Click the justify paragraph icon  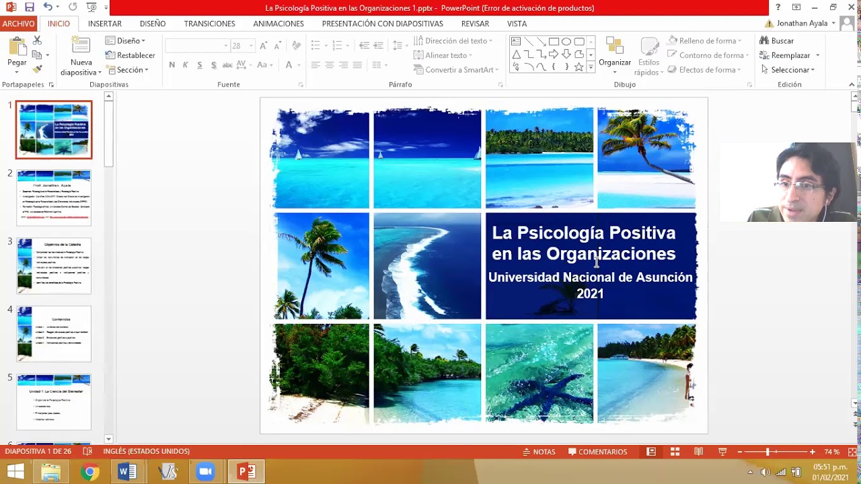(x=358, y=65)
